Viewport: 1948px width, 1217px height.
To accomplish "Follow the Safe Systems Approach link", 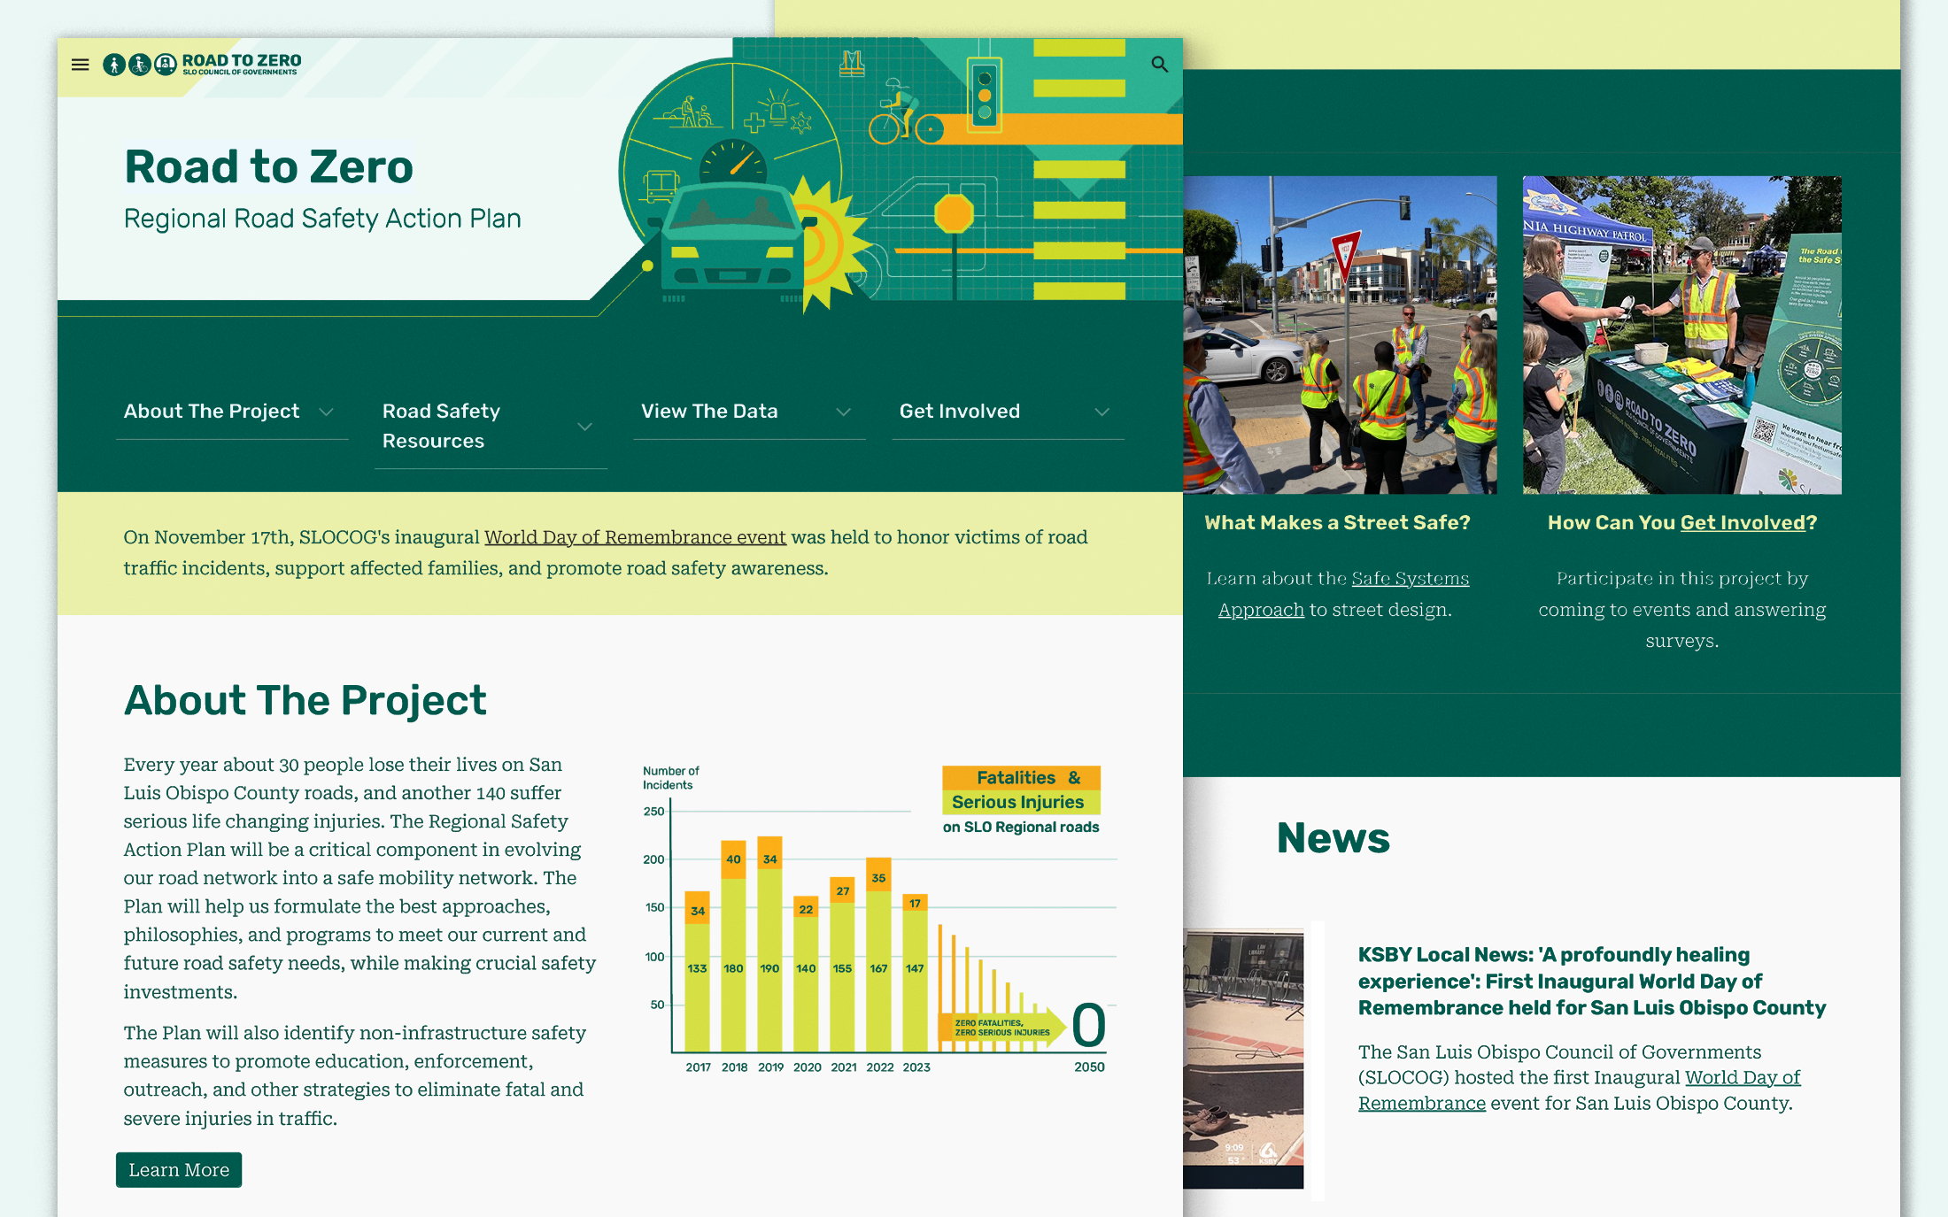I will pos(1410,579).
